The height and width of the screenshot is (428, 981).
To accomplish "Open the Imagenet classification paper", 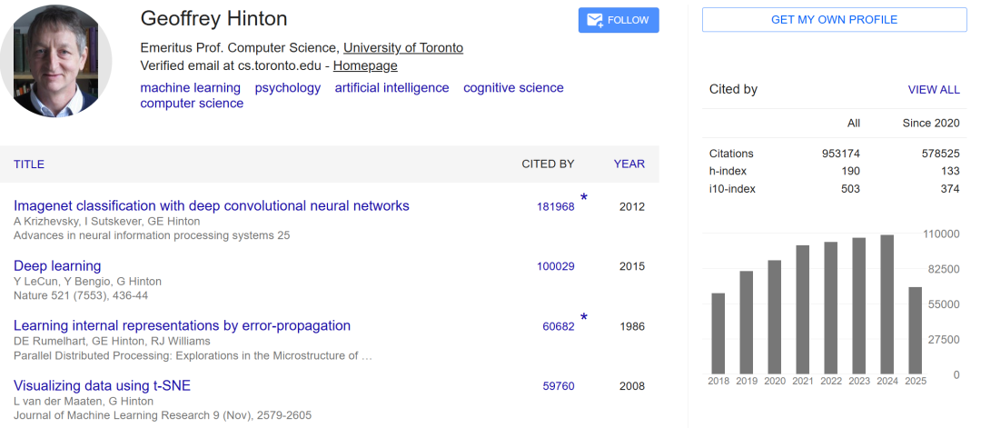I will click(211, 205).
